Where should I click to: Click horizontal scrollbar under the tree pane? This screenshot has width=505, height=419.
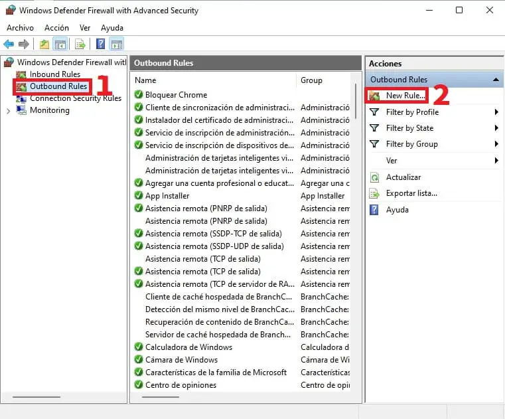click(36, 397)
